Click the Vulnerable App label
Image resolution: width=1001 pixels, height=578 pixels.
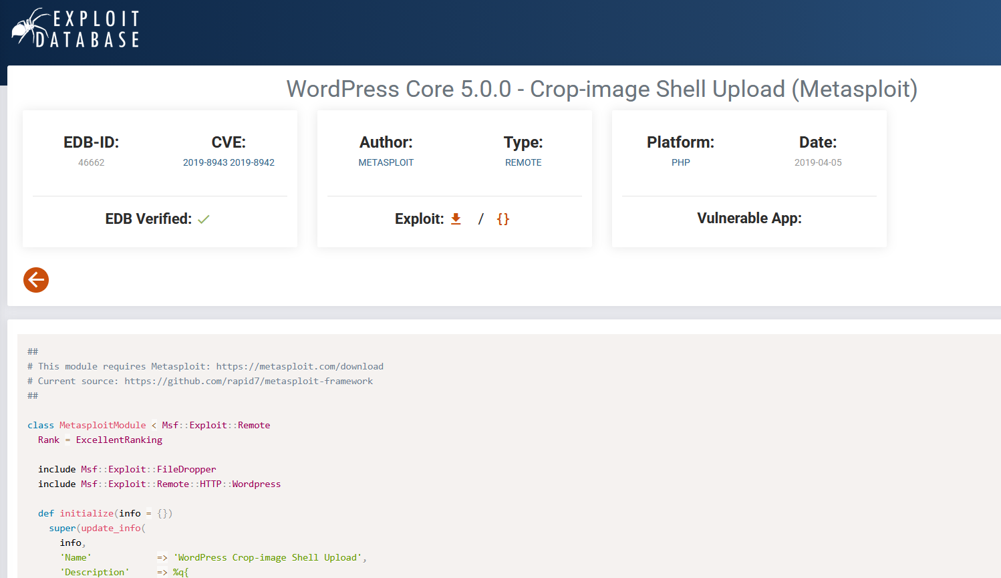(x=749, y=219)
